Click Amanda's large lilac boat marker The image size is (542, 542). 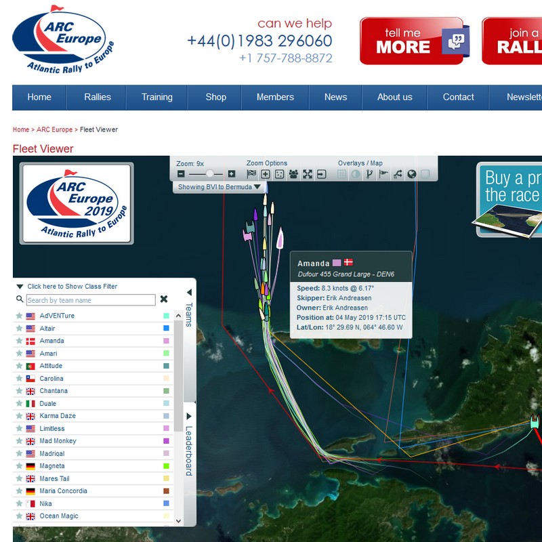[x=280, y=238]
